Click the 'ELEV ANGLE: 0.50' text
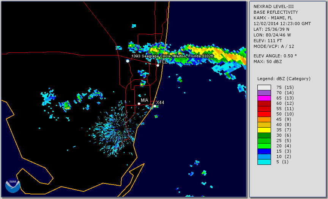This screenshot has height=199, width=328. [275, 56]
